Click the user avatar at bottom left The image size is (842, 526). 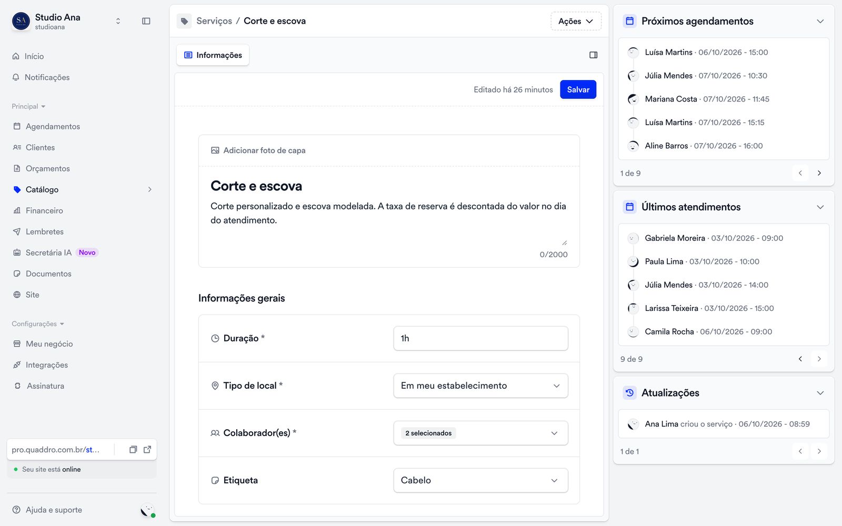[x=148, y=510]
